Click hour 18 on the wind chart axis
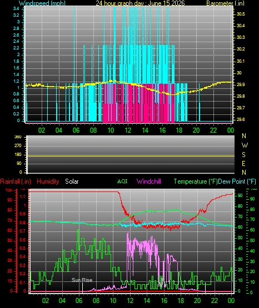Image resolution: width=259 pixels, height=308 pixels. (x=179, y=130)
